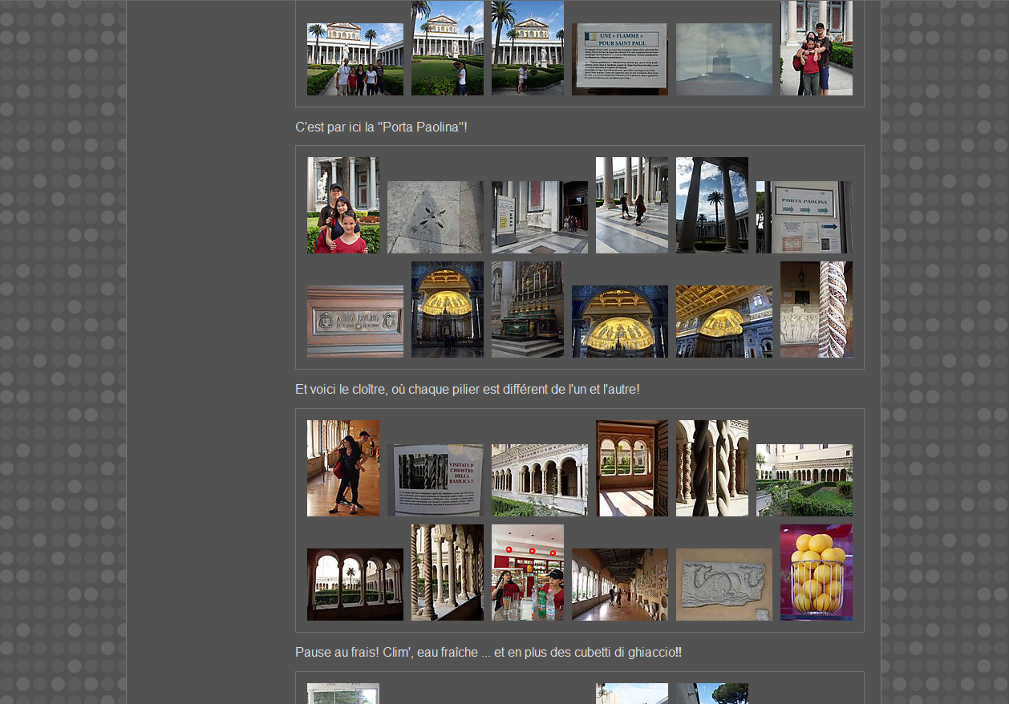View the palm tree between dark columns photo
This screenshot has width=1009, height=704.
click(711, 205)
